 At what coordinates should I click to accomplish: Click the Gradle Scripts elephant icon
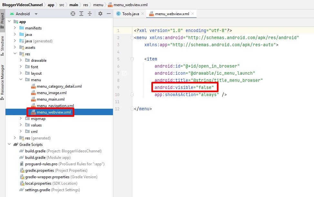[x=16, y=144]
